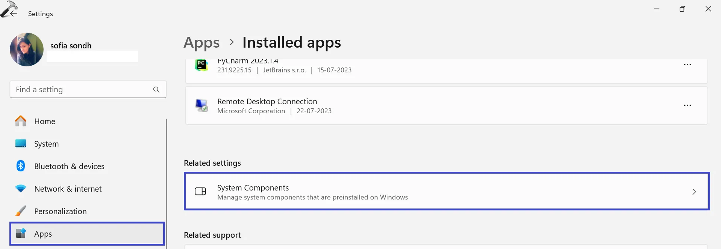The width and height of the screenshot is (721, 249).
Task: Open Remote Desktop Connection options menu
Action: pyautogui.click(x=687, y=105)
